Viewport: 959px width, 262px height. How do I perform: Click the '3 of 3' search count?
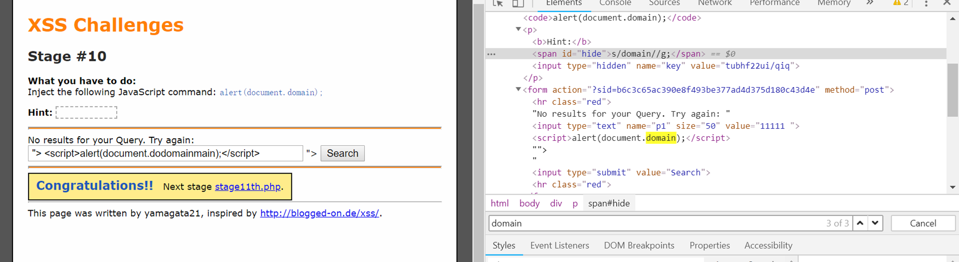(x=837, y=223)
